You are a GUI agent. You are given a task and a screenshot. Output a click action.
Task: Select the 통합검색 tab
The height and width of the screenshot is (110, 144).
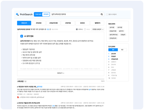(24, 23)
